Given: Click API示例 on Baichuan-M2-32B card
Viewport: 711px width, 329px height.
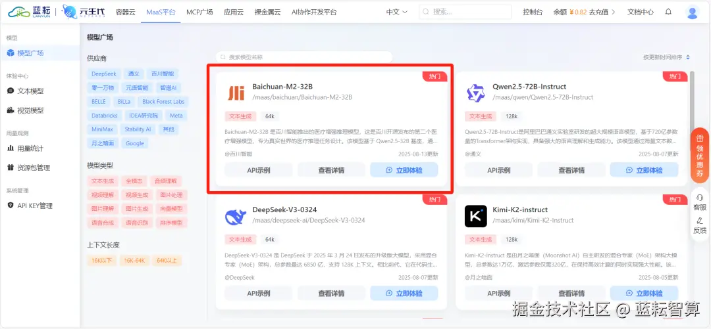Looking at the screenshot, I should click(x=259, y=170).
